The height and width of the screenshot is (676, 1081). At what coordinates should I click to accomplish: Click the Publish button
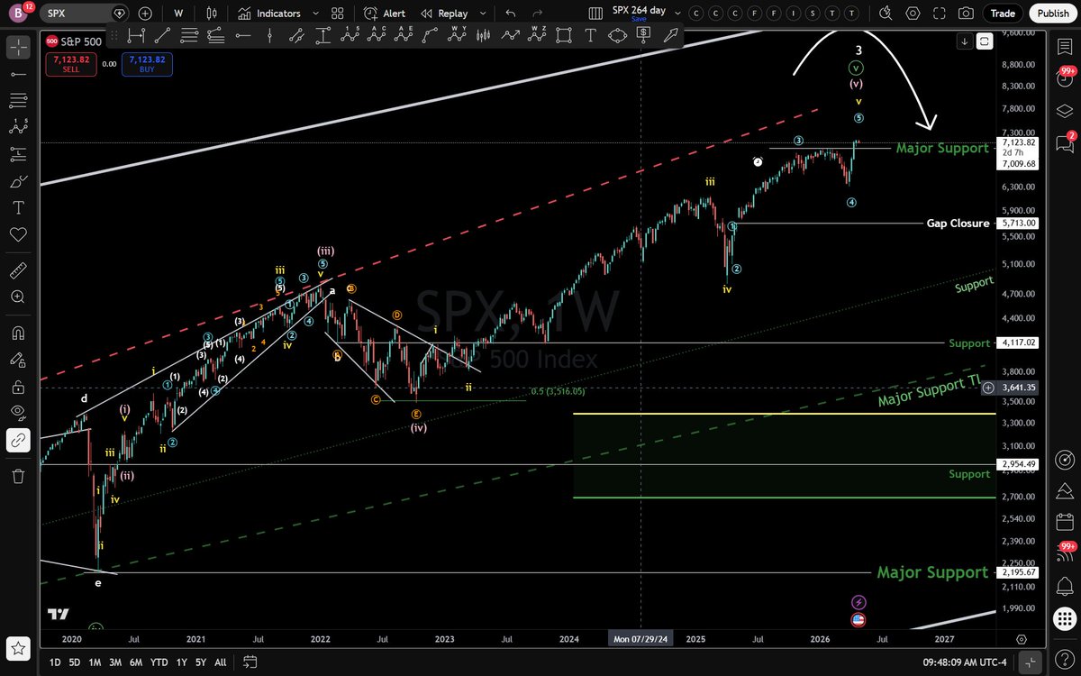click(1053, 14)
